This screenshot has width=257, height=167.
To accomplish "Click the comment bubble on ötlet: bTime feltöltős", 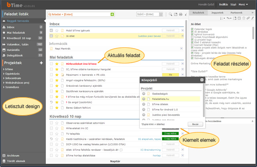I will [x=121, y=150].
